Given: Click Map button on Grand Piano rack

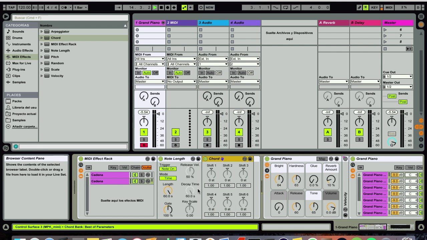Looking at the screenshot, I should pyautogui.click(x=322, y=159).
